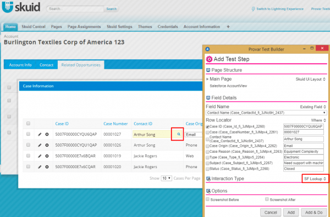The image size is (330, 217).
Task: Enable the Subject row locator checkbox
Action: coord(207,163)
